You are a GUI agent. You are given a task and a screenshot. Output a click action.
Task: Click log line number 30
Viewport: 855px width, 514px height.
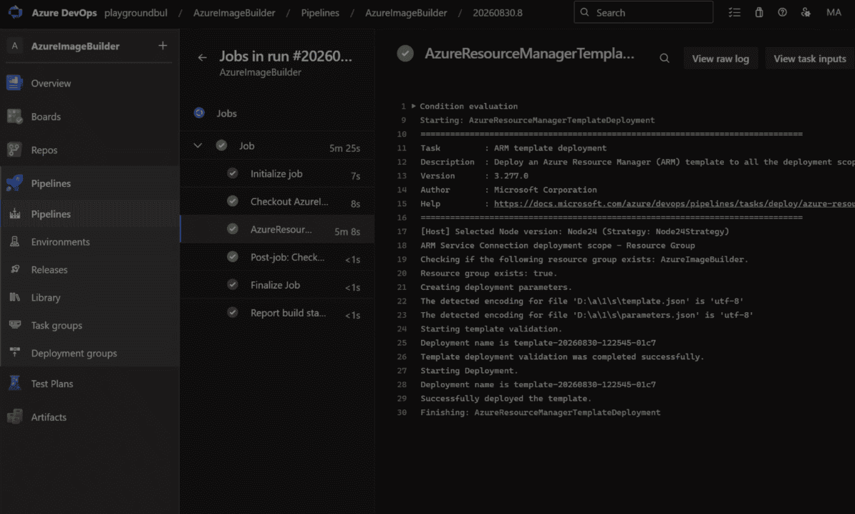[x=402, y=412]
